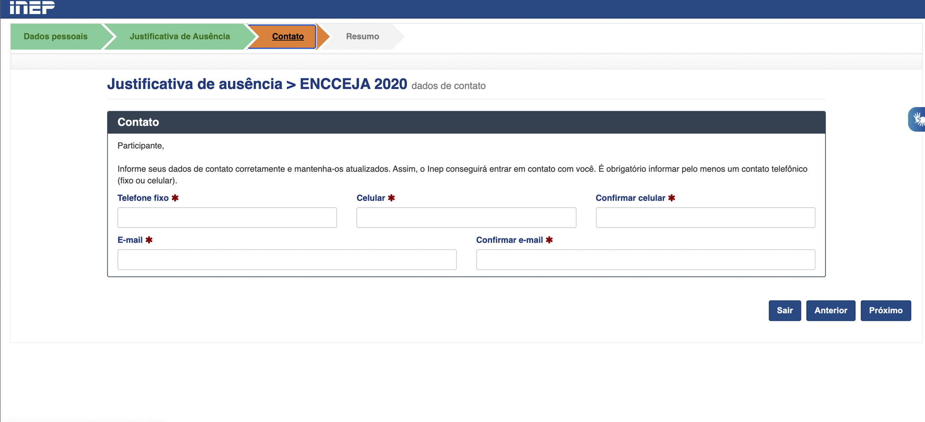Click the Telefone fixo label
Screen dimensions: 925x422
pos(143,198)
